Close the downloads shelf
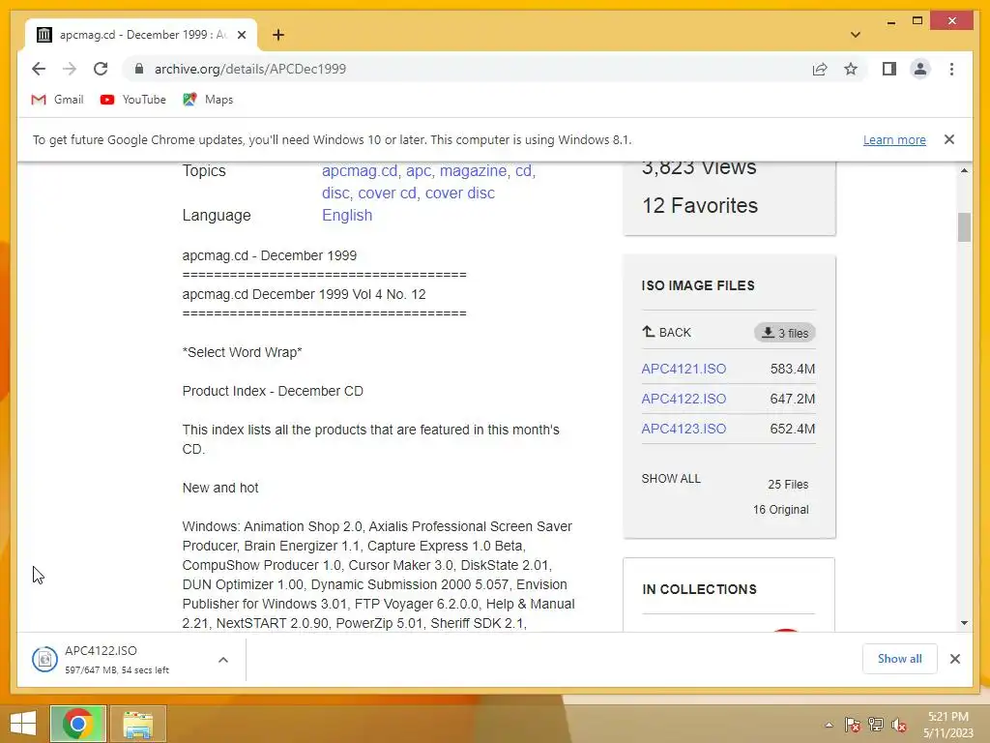 pos(954,659)
